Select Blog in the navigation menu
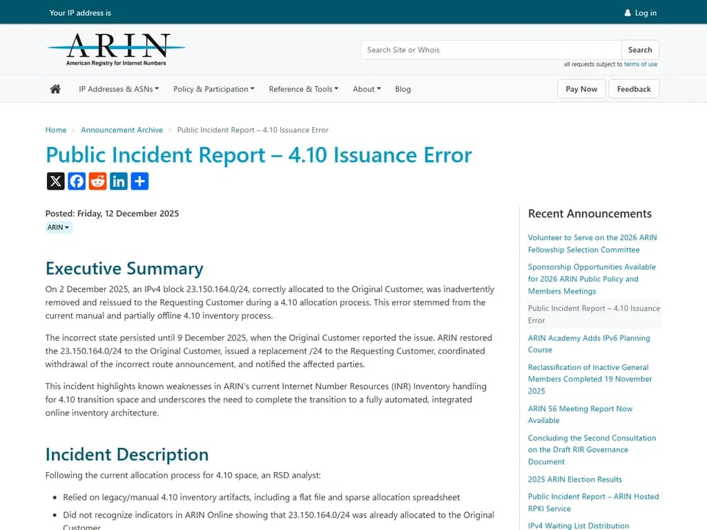This screenshot has width=707, height=530. click(x=403, y=88)
